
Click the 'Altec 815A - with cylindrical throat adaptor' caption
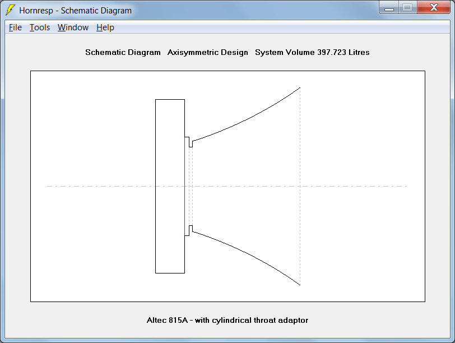tap(227, 320)
